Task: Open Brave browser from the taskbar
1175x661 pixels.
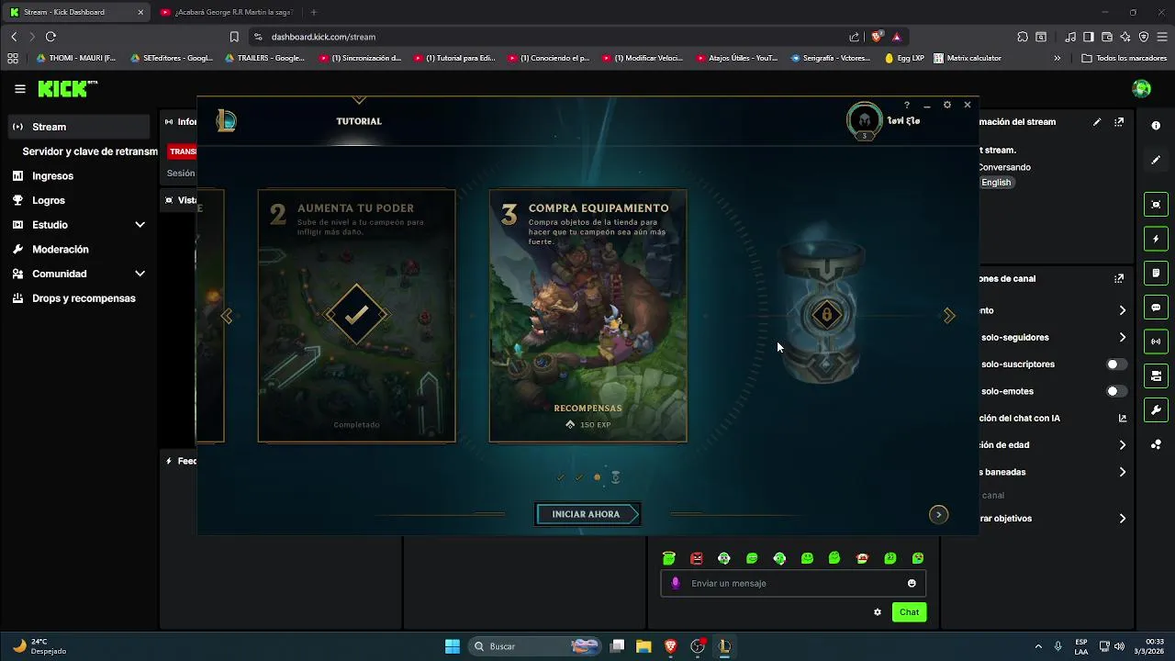Action: 671,646
